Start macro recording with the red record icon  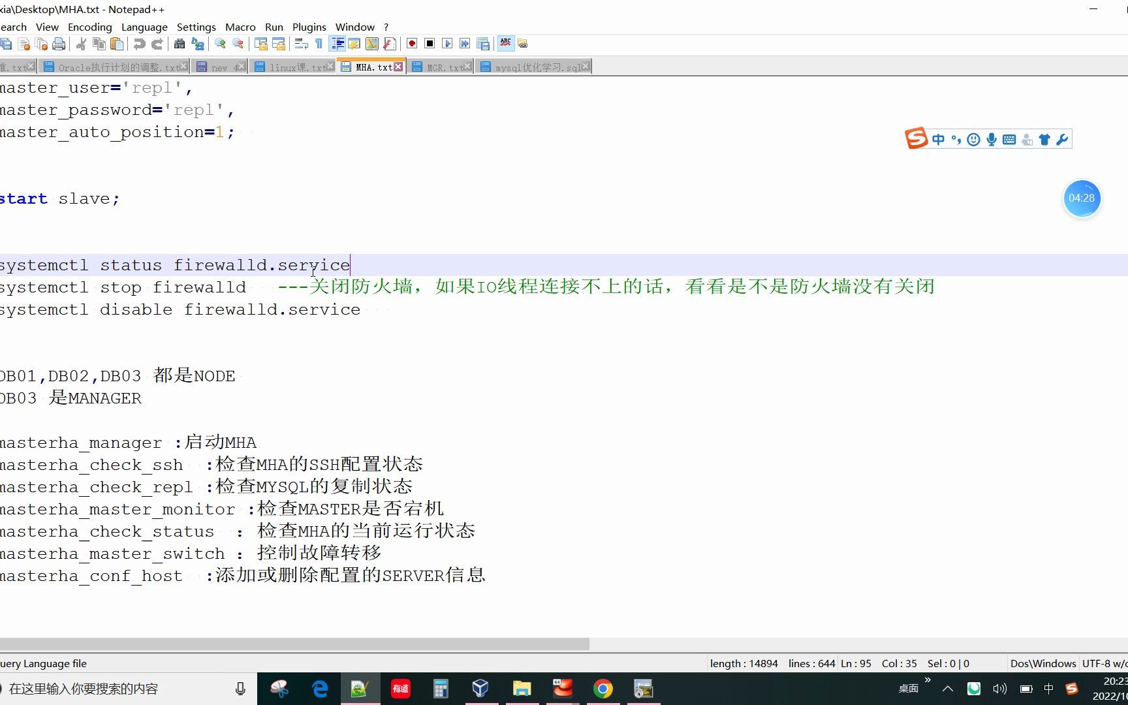(411, 44)
